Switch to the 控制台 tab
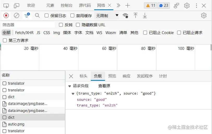 (66, 5)
